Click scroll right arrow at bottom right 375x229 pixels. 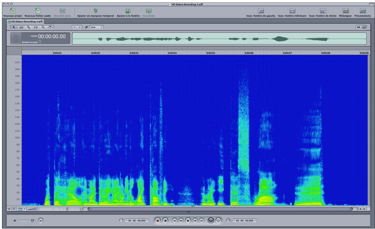click(x=364, y=209)
